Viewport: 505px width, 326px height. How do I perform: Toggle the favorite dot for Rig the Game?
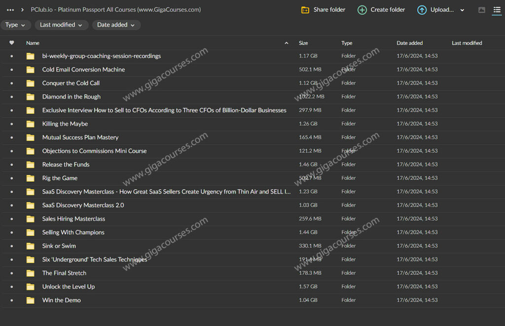pos(12,178)
